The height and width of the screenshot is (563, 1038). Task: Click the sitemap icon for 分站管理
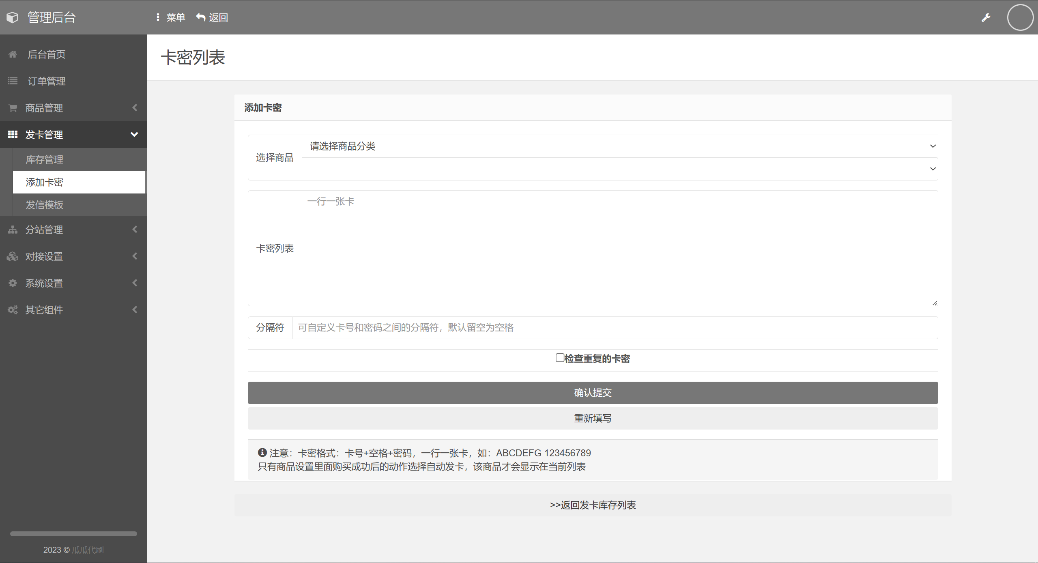(x=13, y=230)
